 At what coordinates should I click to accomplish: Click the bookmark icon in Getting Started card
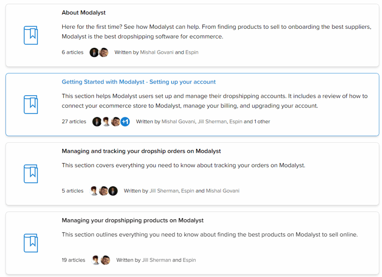tap(31, 105)
